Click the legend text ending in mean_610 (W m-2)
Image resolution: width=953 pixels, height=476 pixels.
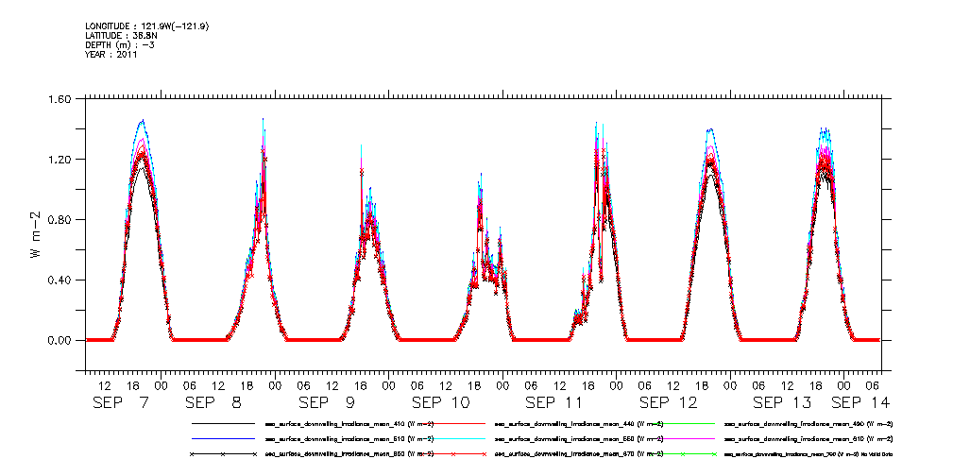[x=808, y=439]
